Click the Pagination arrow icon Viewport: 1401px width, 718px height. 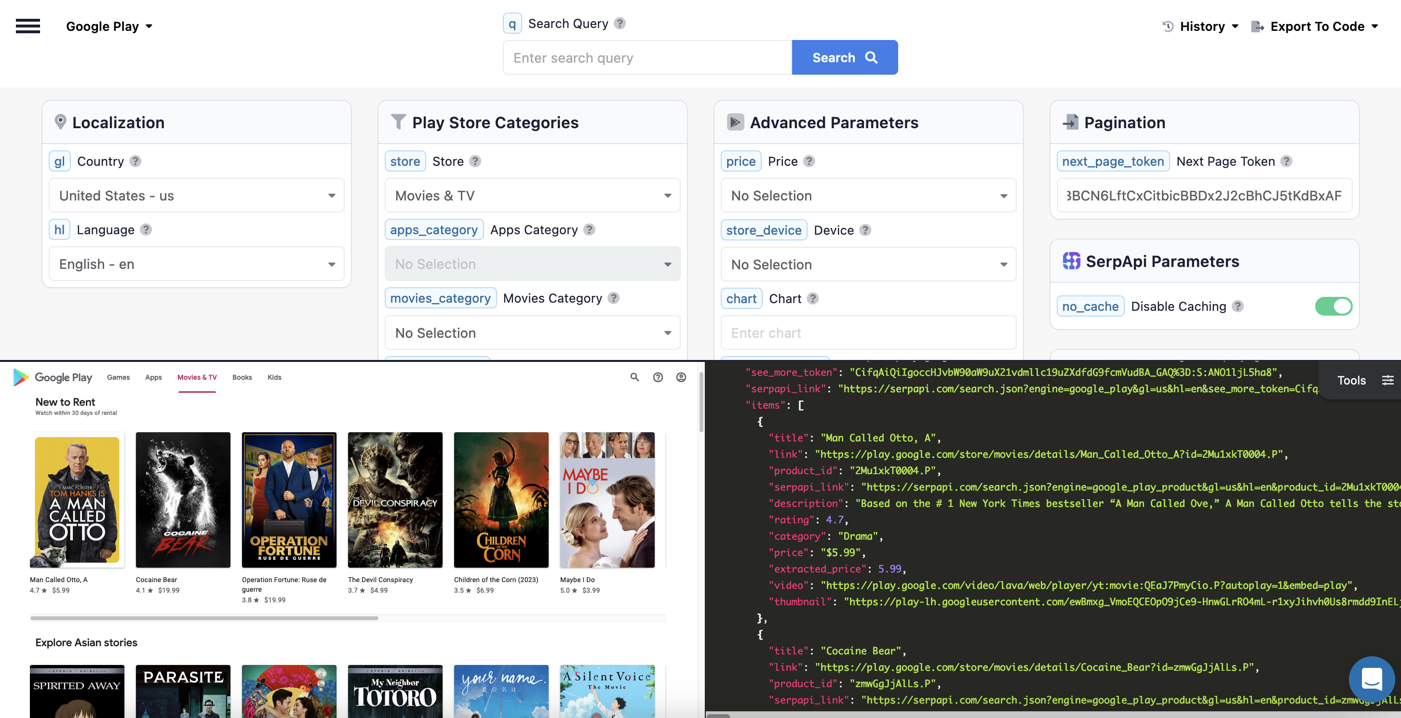1071,122
